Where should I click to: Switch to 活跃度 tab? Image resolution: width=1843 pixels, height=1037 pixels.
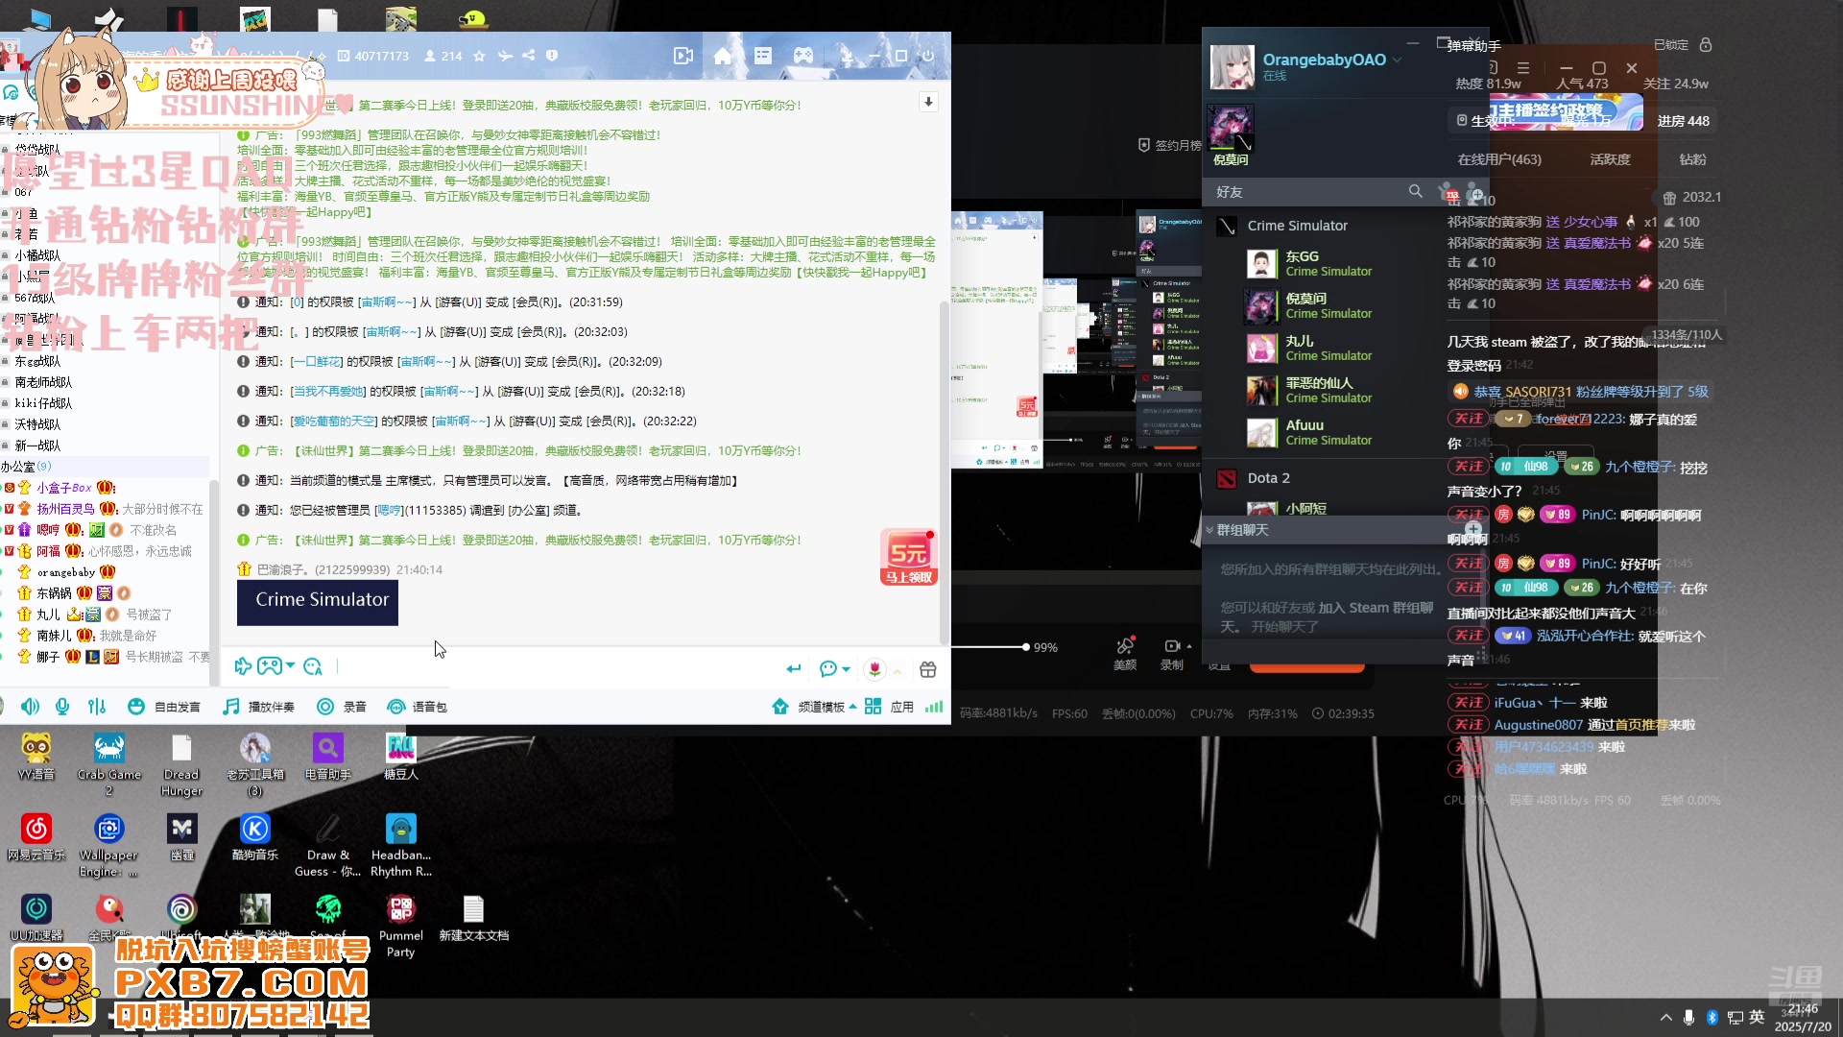[1610, 159]
